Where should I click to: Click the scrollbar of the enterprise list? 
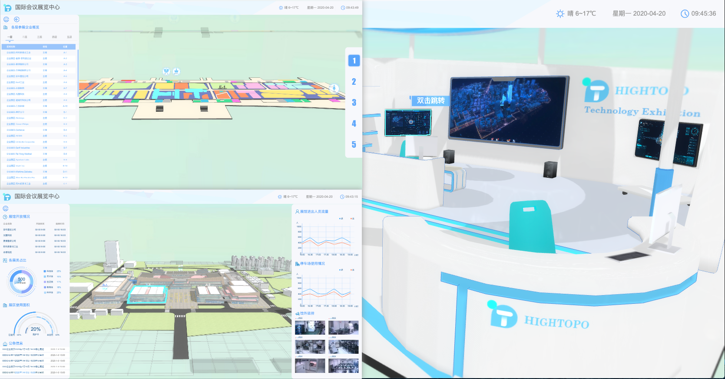[x=78, y=73]
